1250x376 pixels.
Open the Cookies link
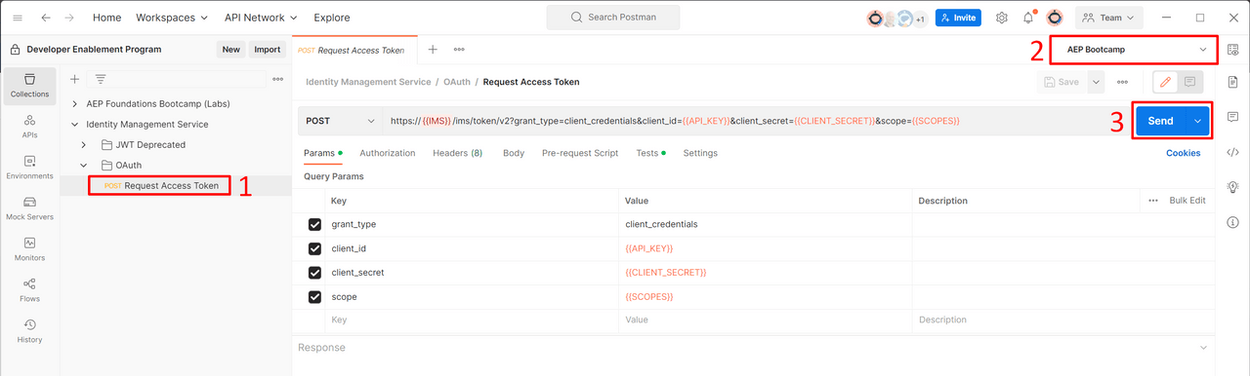coord(1184,153)
